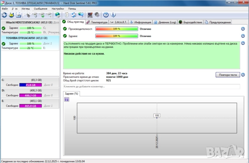Viewport: 249px width, 163px height.
Task: Click help icon next to the status text
Action: point(242,43)
